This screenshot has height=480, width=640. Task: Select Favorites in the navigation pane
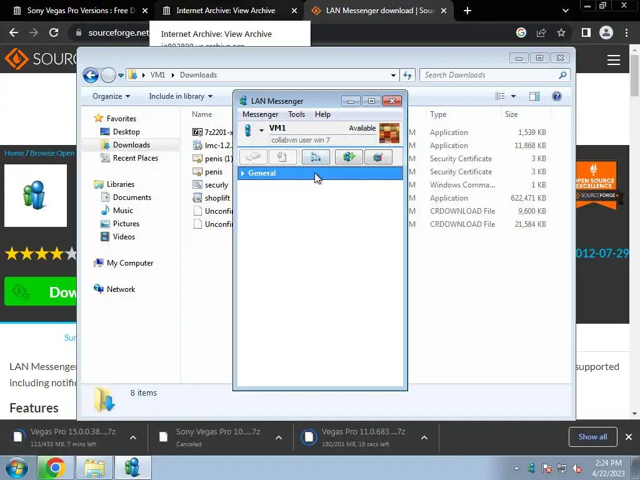coord(121,118)
